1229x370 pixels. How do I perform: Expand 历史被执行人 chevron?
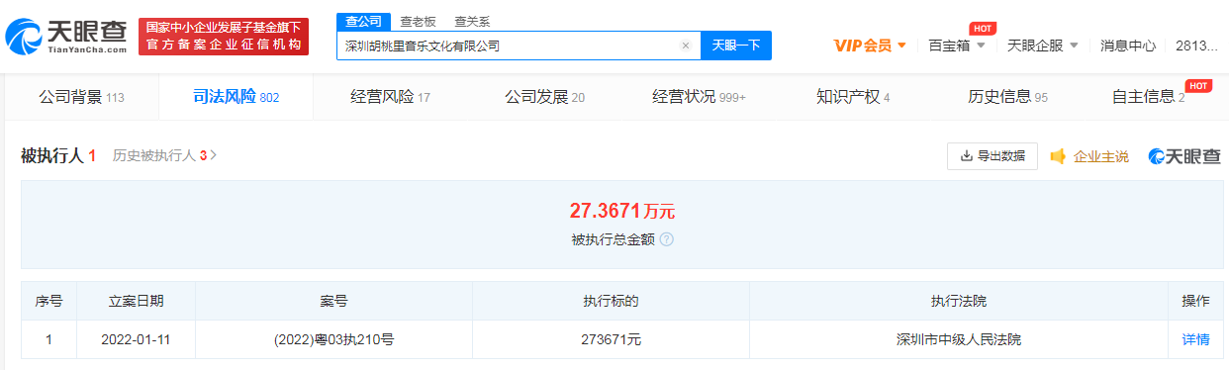[214, 155]
